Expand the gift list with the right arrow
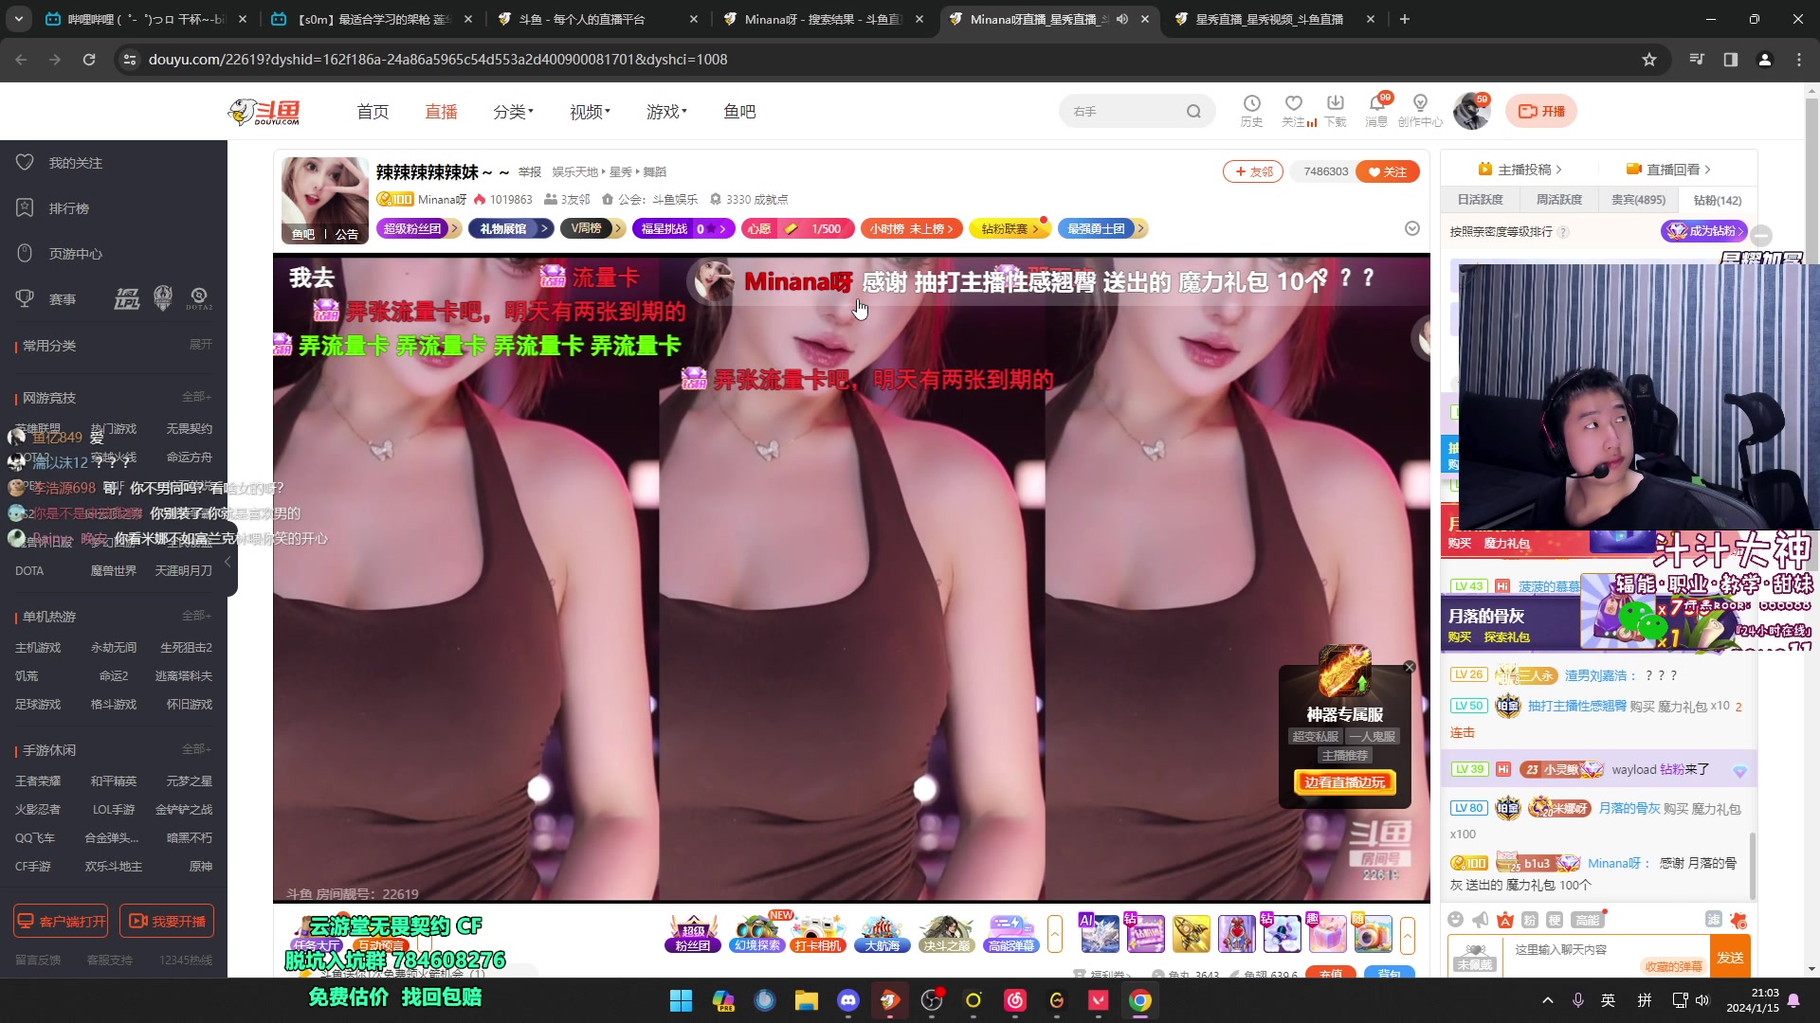Screen dimensions: 1820x1023 1408,934
